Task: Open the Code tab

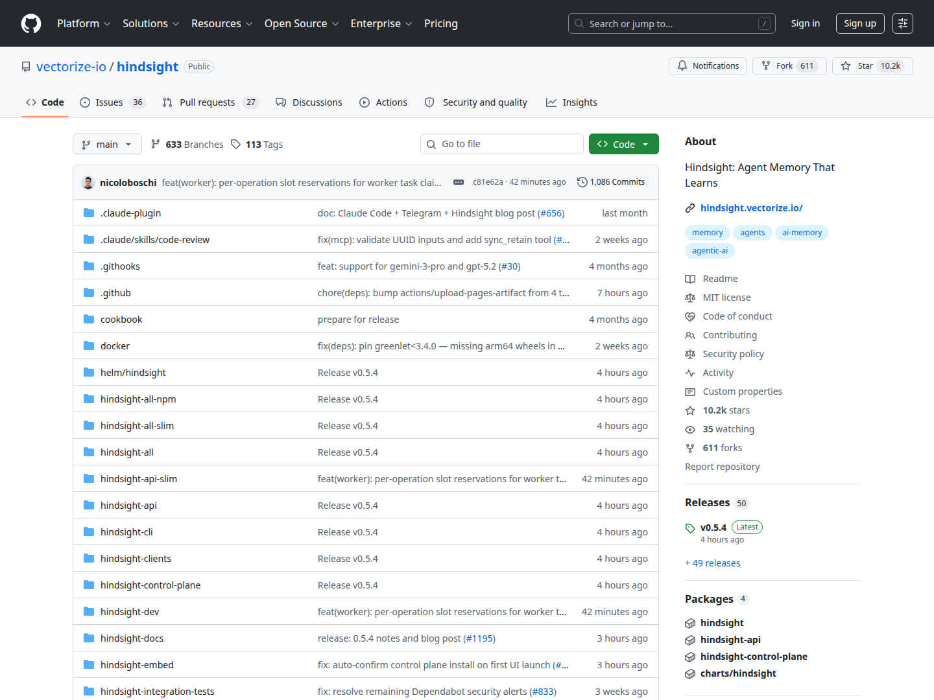Action: pos(45,102)
